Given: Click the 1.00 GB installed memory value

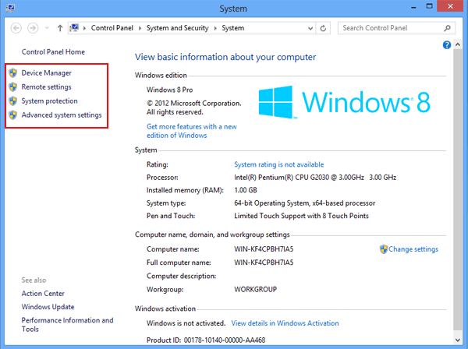Looking at the screenshot, I should pos(246,190).
